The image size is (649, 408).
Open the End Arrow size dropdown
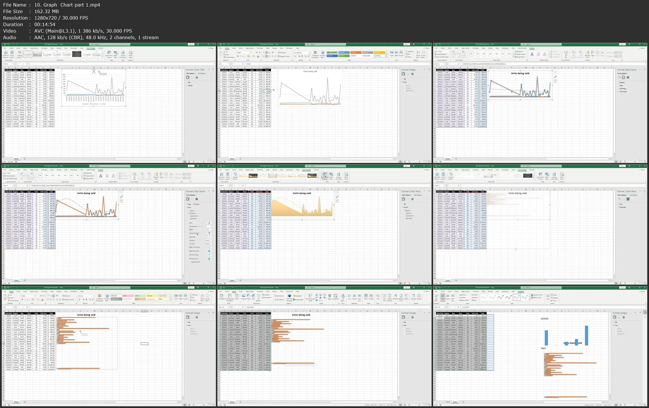point(210,259)
